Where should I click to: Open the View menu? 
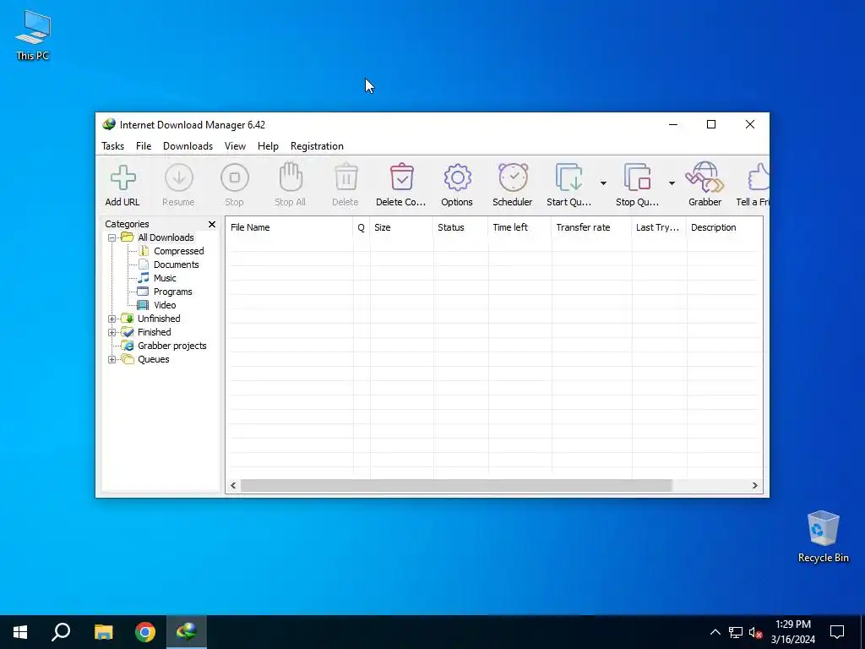(x=235, y=146)
